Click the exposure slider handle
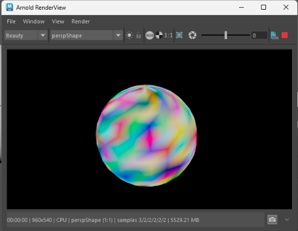 coord(226,35)
